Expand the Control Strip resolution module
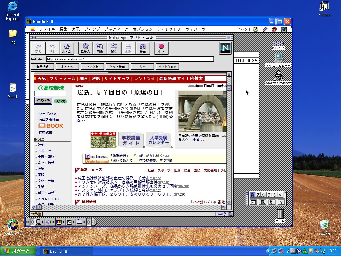 71,222
